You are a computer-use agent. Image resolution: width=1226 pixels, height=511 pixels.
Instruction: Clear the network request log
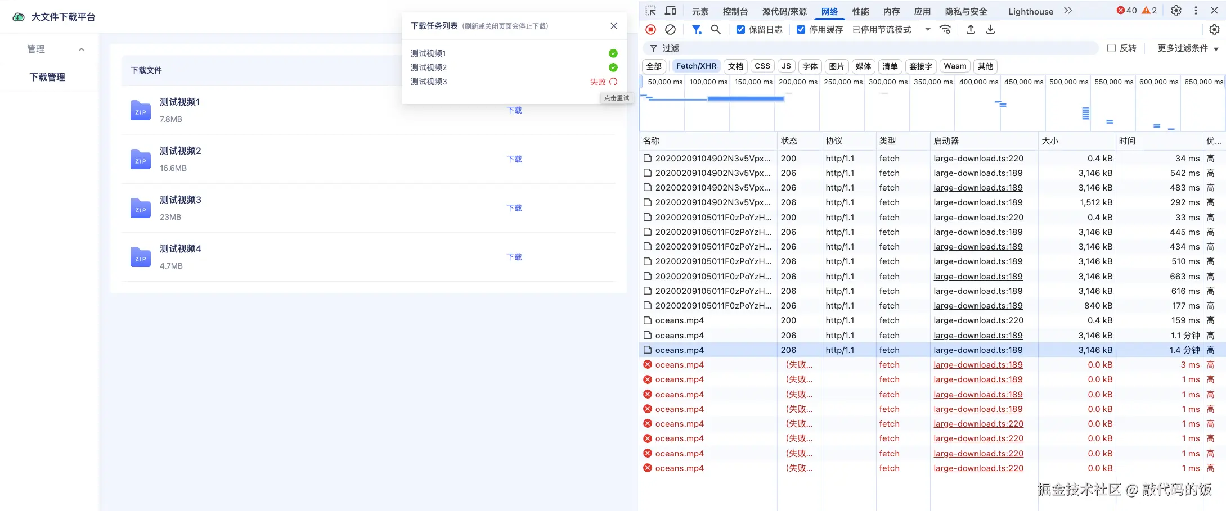tap(670, 29)
